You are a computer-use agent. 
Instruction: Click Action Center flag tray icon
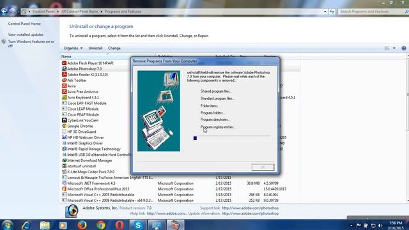359,226
